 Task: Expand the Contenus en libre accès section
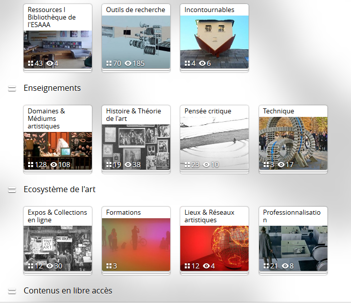click(12, 291)
